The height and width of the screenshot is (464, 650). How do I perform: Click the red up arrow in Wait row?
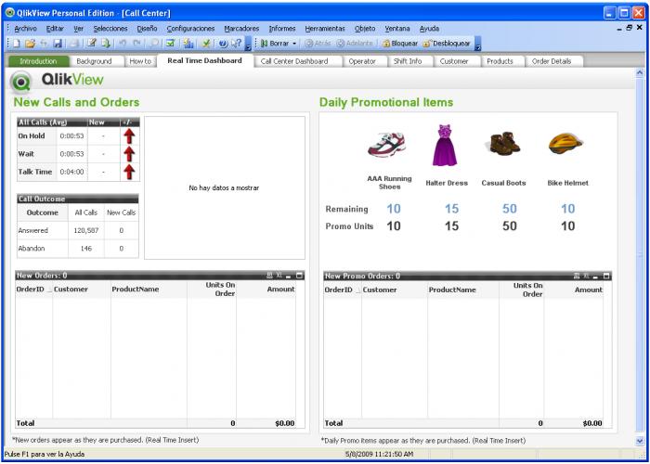click(x=129, y=154)
